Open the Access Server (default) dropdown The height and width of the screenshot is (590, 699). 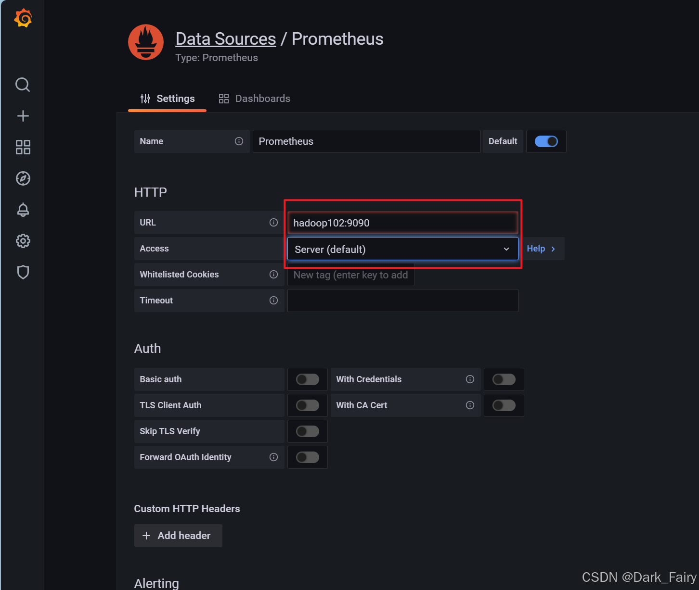tap(403, 249)
